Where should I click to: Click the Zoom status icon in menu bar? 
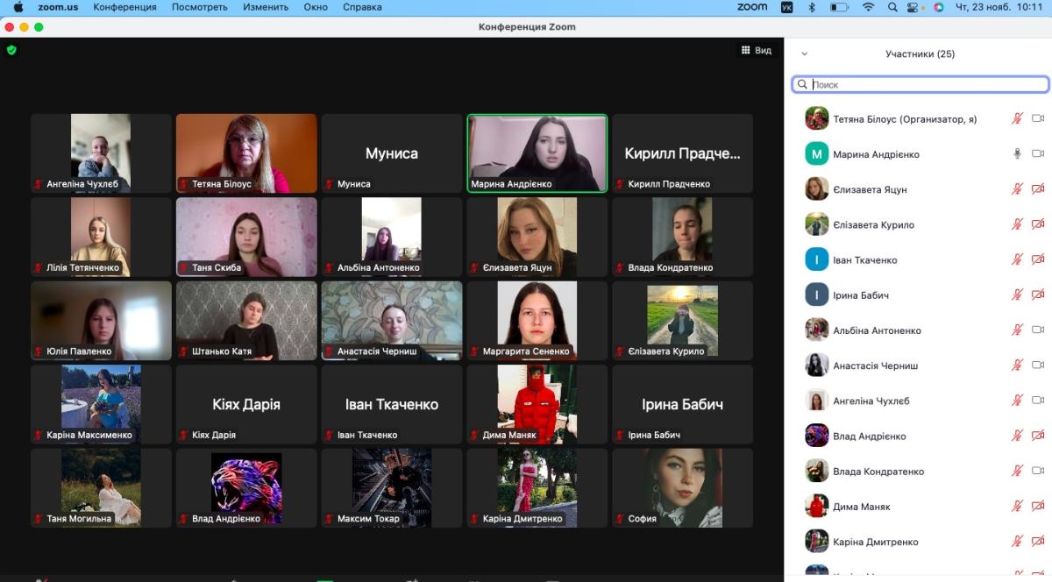coord(751,7)
